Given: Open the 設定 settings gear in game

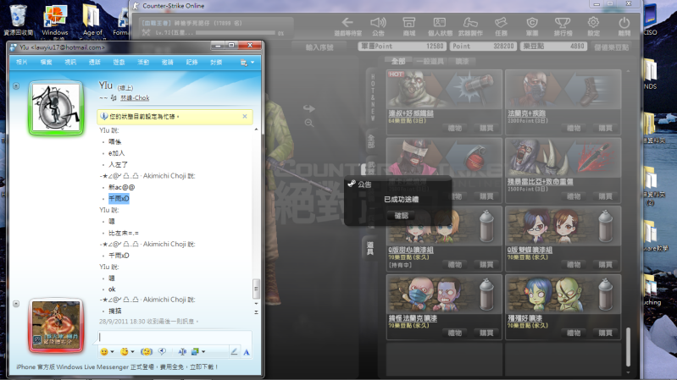Looking at the screenshot, I should (593, 26).
